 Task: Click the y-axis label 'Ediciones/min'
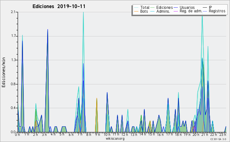point(3,72)
